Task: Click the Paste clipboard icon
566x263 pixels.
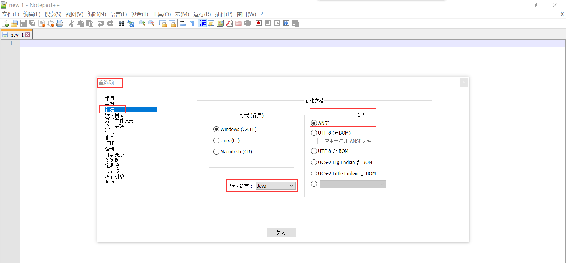Action: 90,23
